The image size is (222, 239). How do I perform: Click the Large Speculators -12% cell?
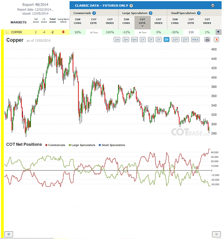(126, 32)
